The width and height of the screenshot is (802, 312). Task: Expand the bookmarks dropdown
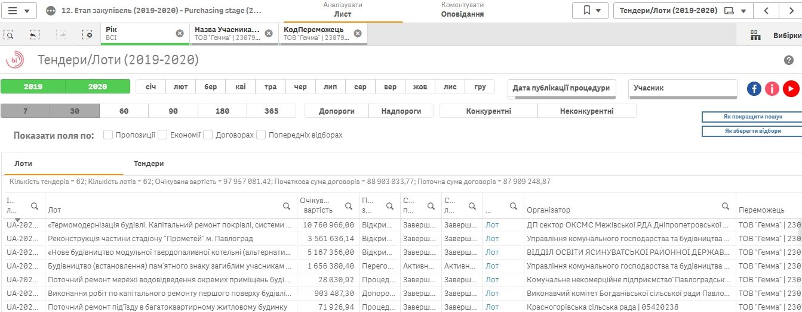(x=590, y=11)
